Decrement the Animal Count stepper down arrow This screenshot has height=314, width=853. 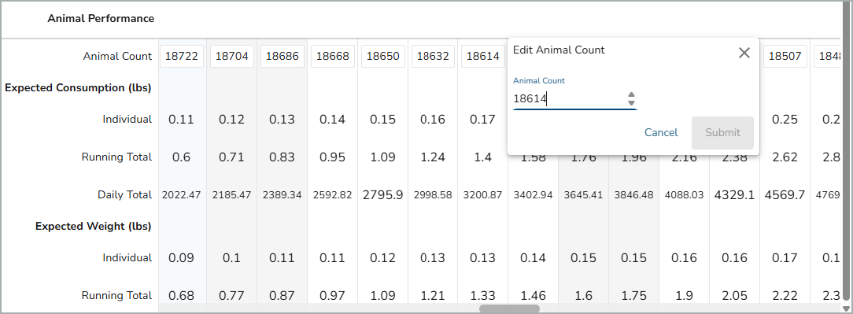(631, 103)
